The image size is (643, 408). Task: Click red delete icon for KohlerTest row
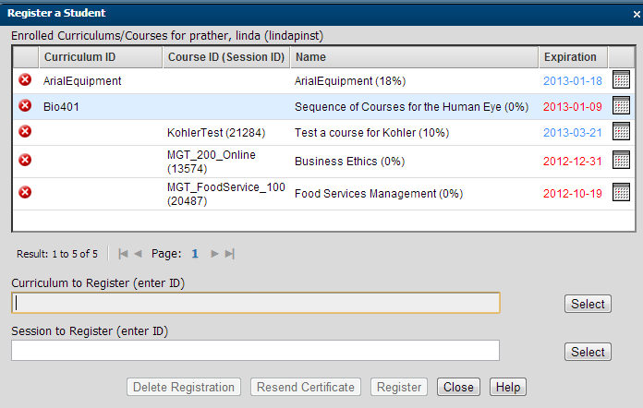click(x=25, y=132)
